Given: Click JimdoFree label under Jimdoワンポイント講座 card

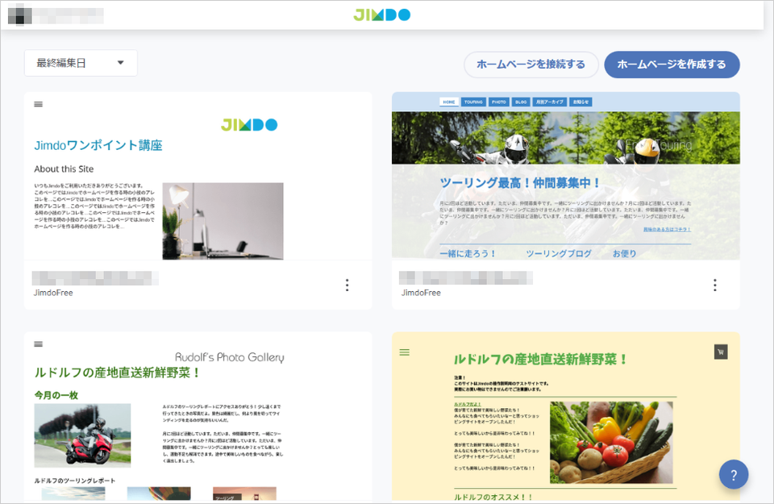Looking at the screenshot, I should [x=53, y=293].
